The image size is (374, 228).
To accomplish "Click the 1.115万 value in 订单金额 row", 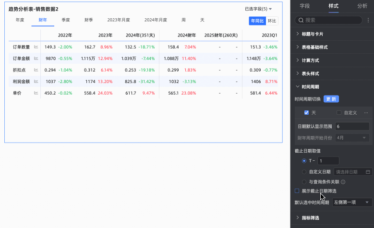I will pyautogui.click(x=88, y=59).
